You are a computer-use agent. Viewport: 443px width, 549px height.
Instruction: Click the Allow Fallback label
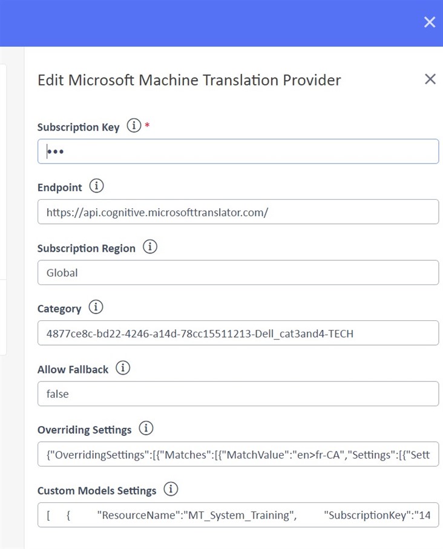pyautogui.click(x=73, y=369)
